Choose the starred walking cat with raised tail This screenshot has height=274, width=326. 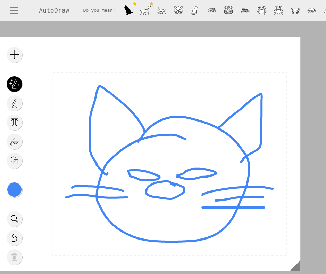pyautogui.click(x=145, y=10)
